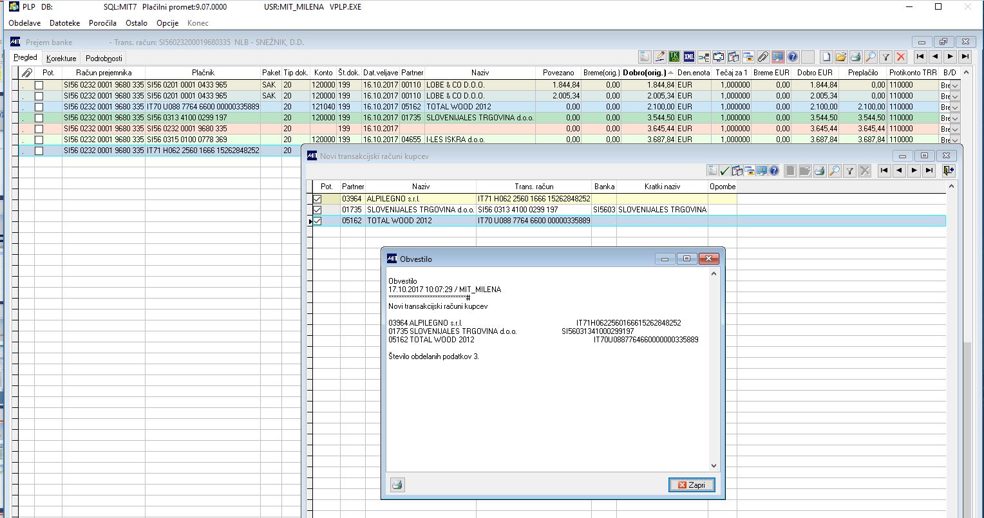Check Pot. box of I-LES ISKRA d.o.o. row

39,140
